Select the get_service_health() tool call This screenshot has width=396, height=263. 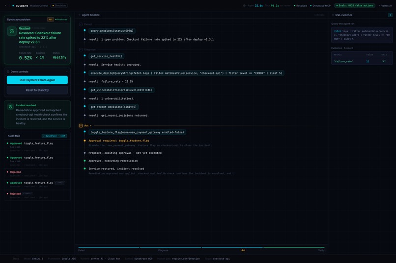coord(106,56)
